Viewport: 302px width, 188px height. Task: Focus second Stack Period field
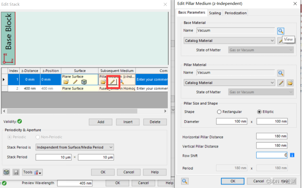click(96, 157)
